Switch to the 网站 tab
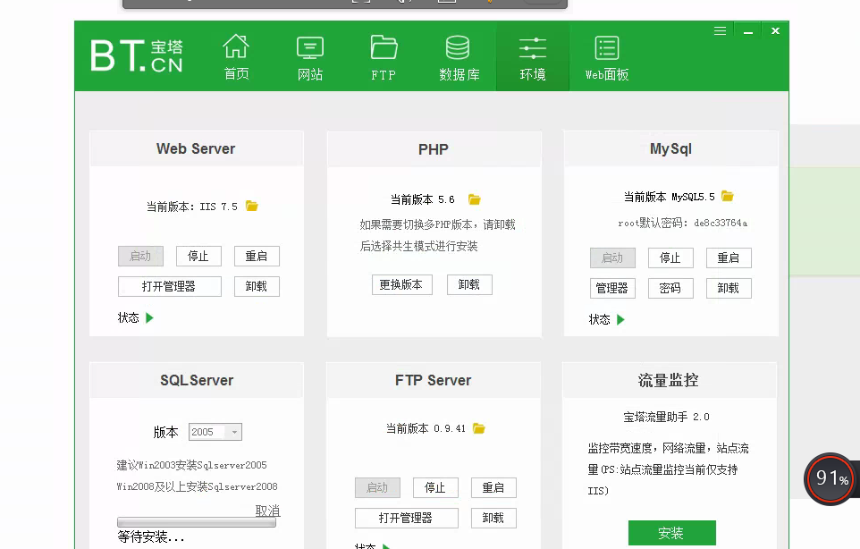The image size is (860, 549). 310,57
